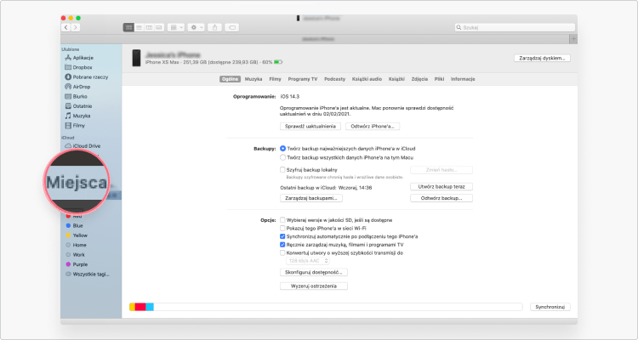Screen dimensions: 638x340
Task: Switch to gallery view
Action: click(x=159, y=27)
